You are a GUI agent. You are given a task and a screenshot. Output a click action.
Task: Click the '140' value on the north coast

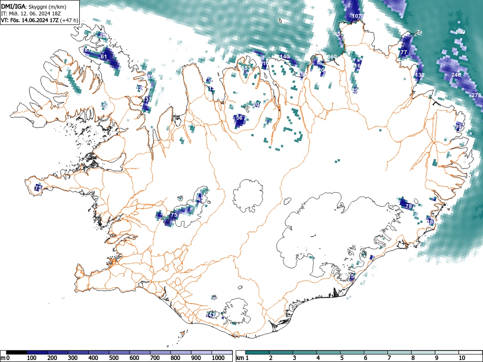point(285,56)
